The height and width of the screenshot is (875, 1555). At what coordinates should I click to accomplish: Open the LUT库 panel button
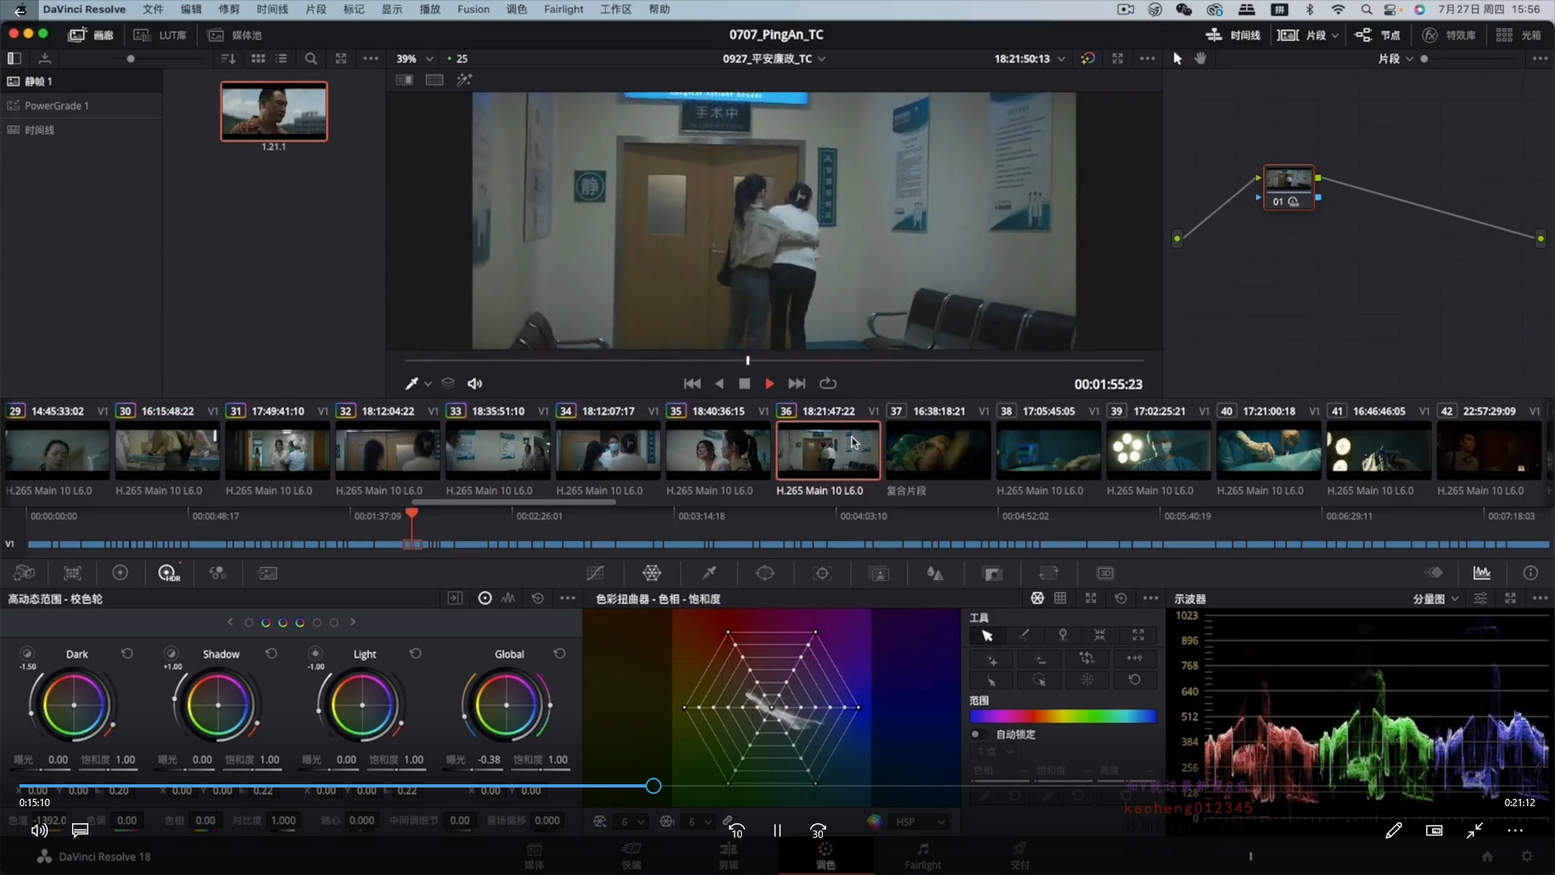point(160,35)
